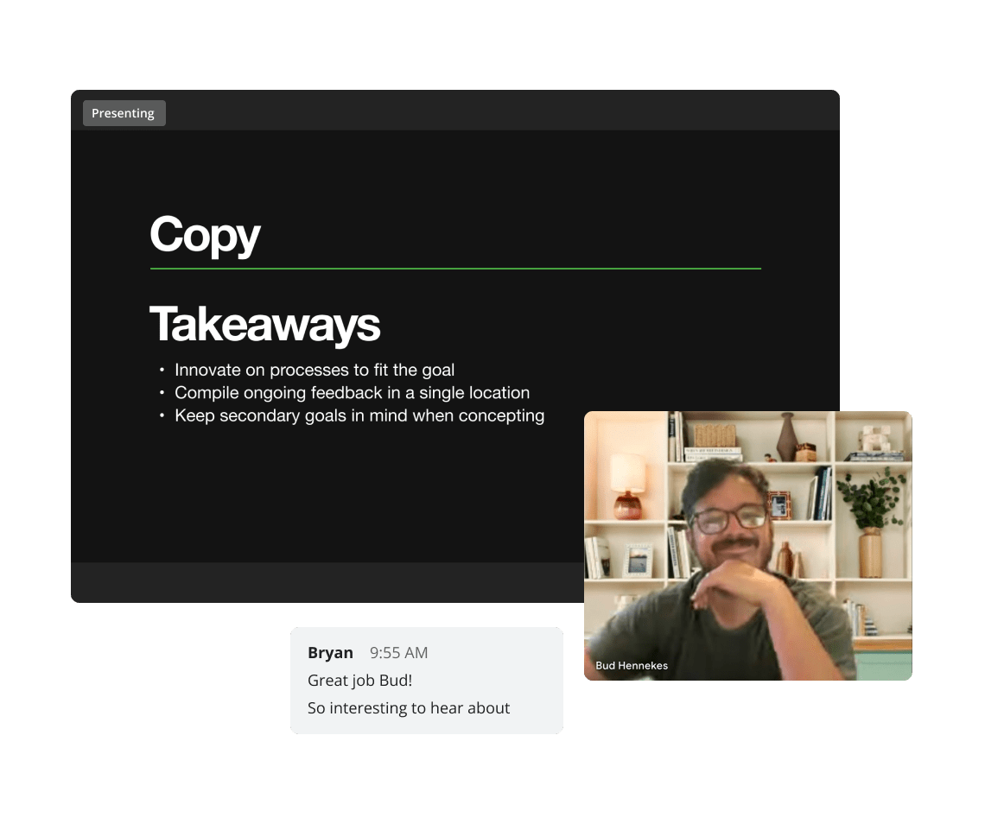Click the "So interesting to hear about" line
This screenshot has height=824, width=985.
409,708
